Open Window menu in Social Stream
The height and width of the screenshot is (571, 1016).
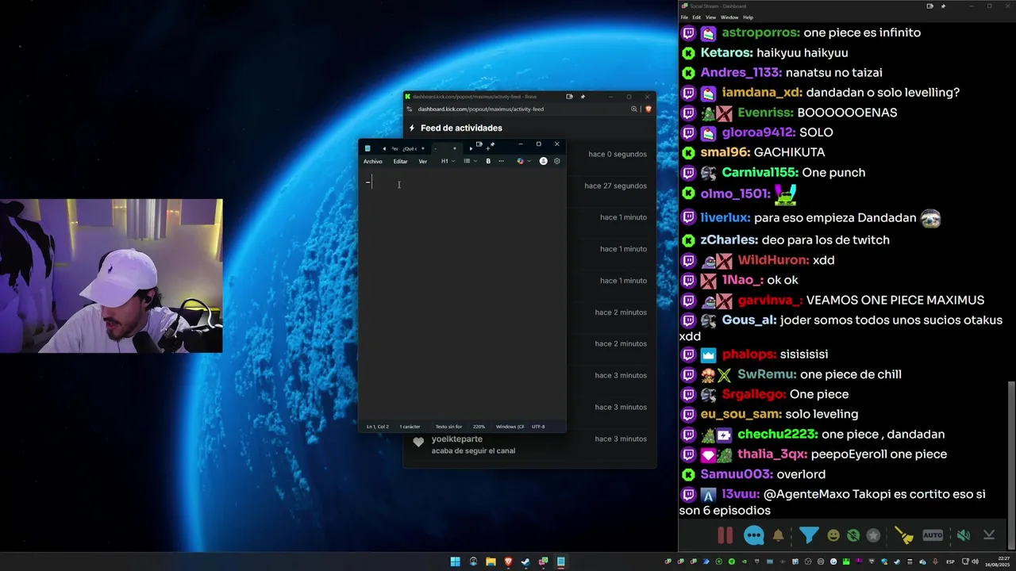729,17
